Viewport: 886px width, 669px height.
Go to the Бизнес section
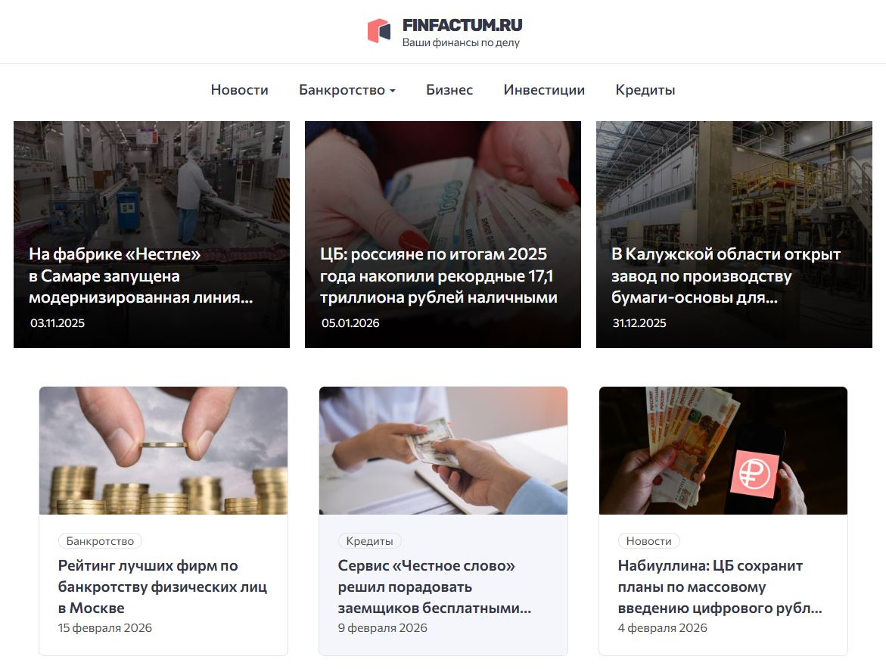pyautogui.click(x=449, y=90)
